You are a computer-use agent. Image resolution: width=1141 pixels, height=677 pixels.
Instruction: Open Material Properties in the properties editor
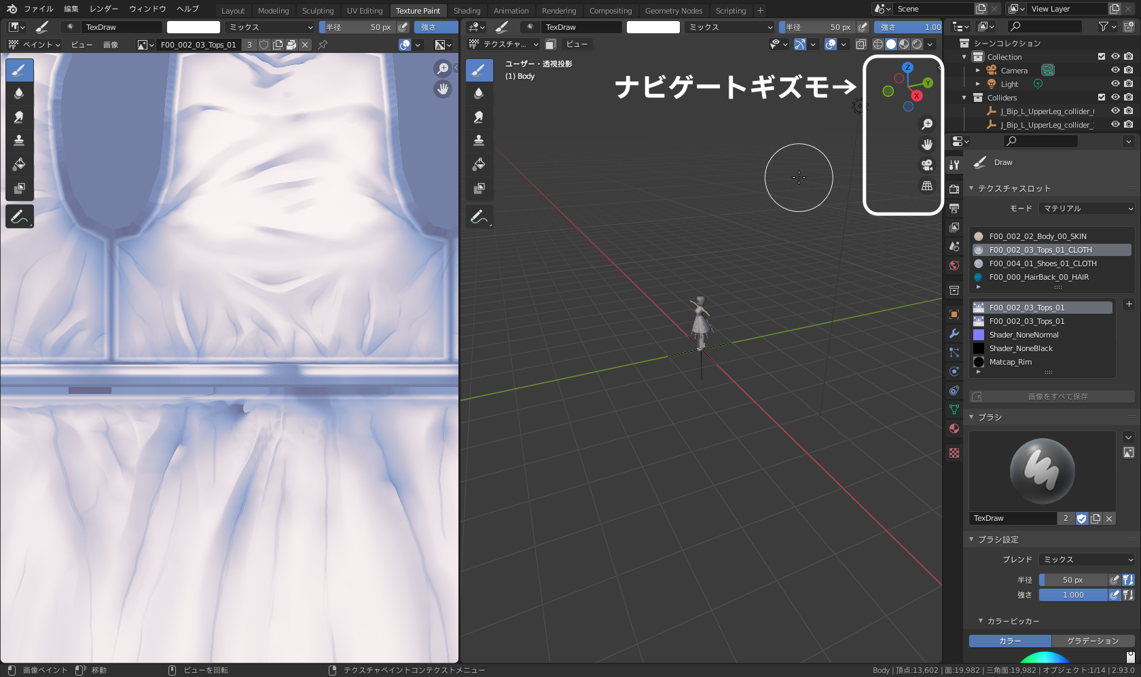point(954,428)
